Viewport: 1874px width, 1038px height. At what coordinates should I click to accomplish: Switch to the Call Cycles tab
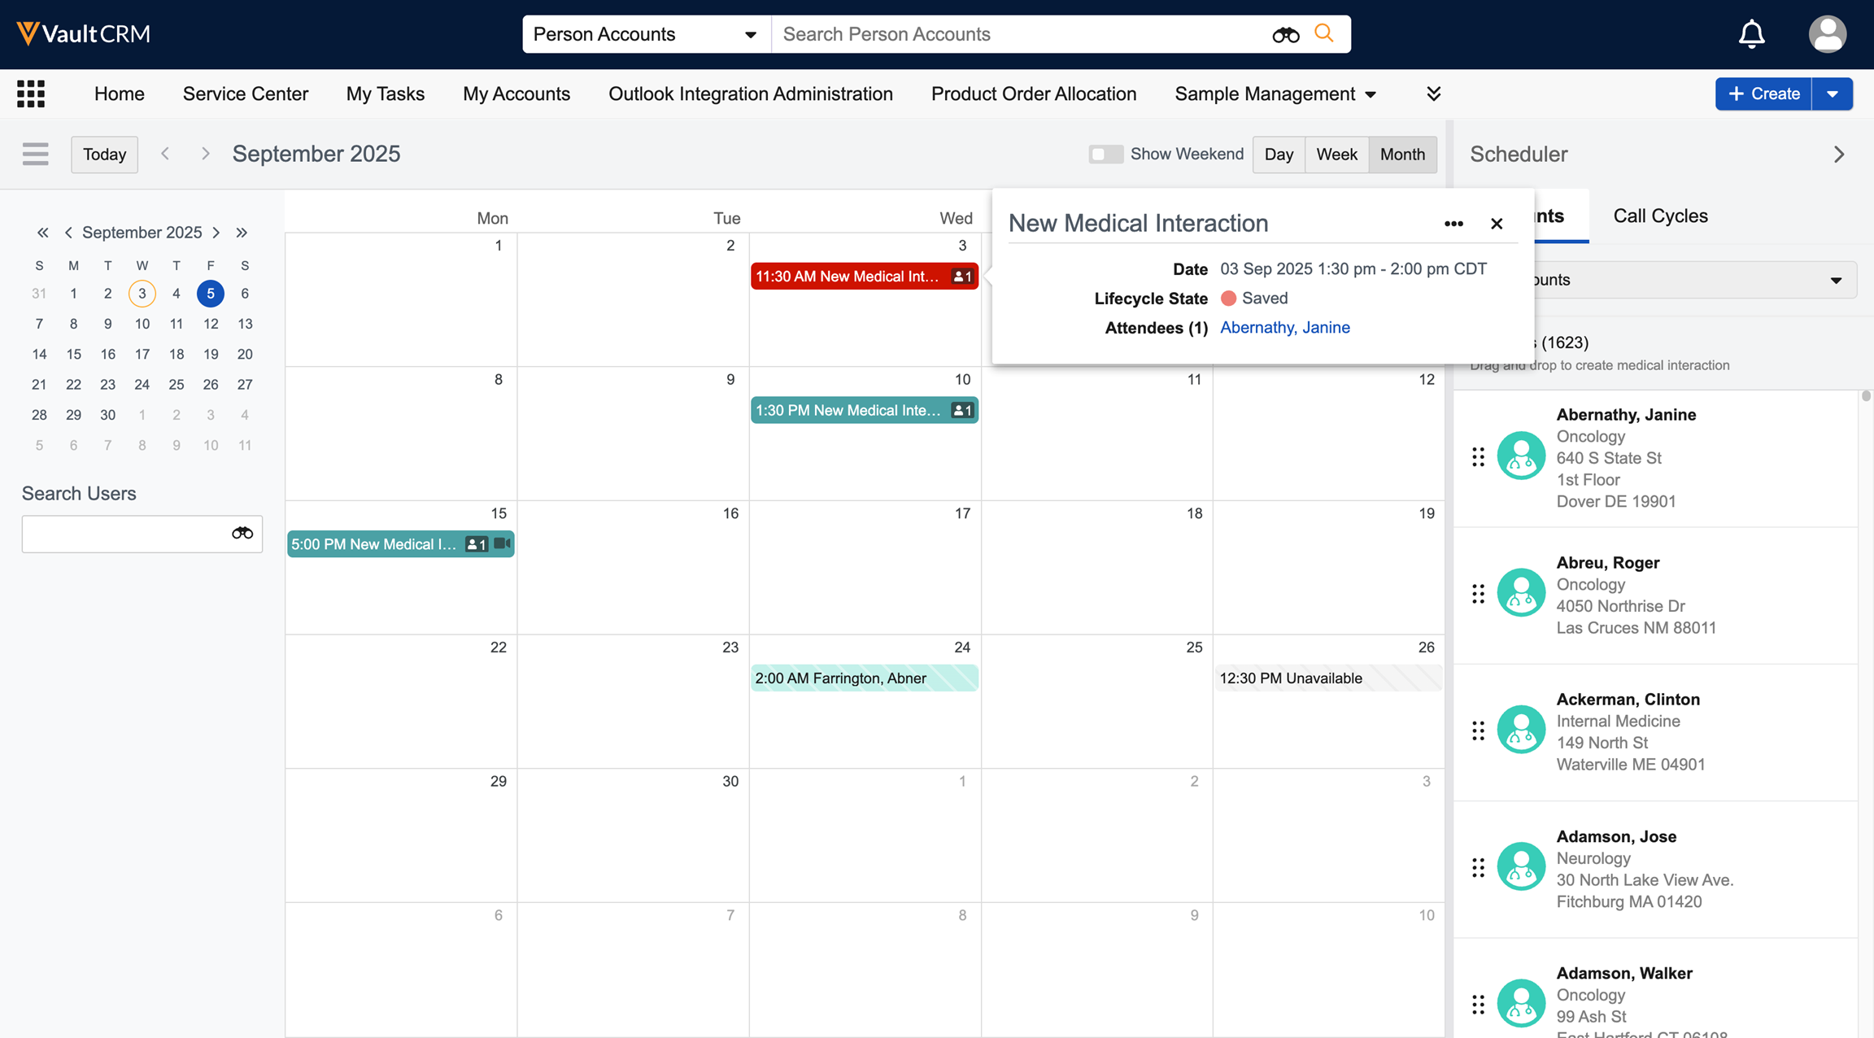1660,216
